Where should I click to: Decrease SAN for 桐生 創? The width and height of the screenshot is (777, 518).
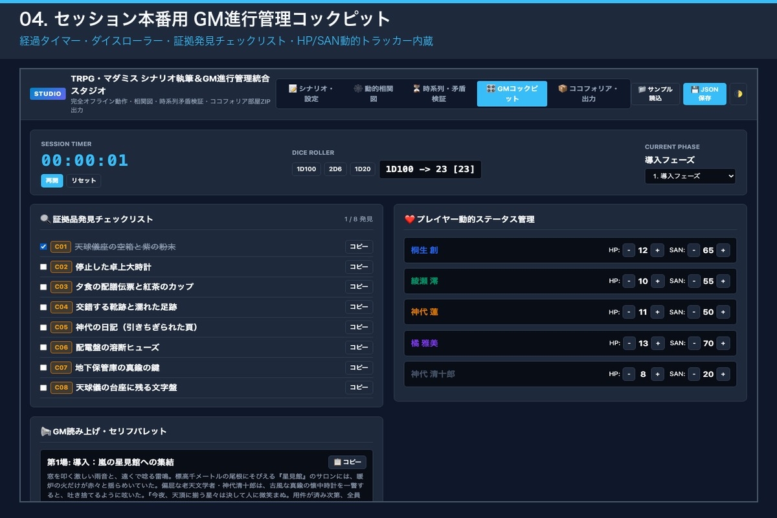point(694,250)
